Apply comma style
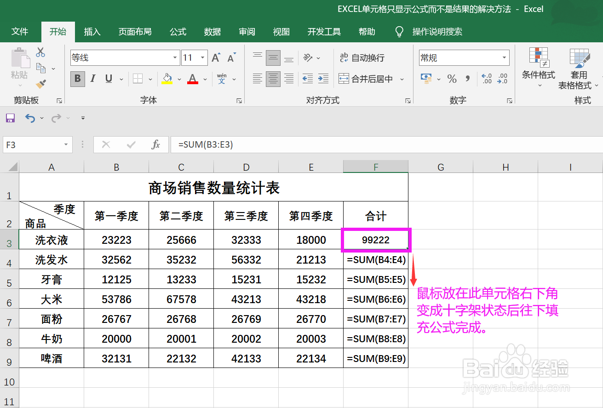Viewport: 603px width, 408px height. coord(468,79)
